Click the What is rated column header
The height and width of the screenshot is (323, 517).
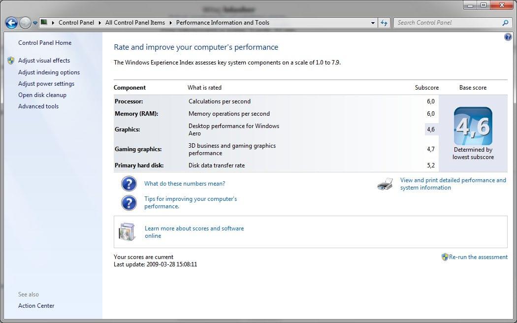(x=204, y=88)
